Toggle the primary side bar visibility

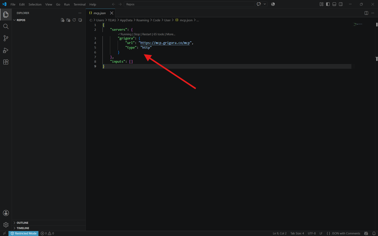pos(328,4)
